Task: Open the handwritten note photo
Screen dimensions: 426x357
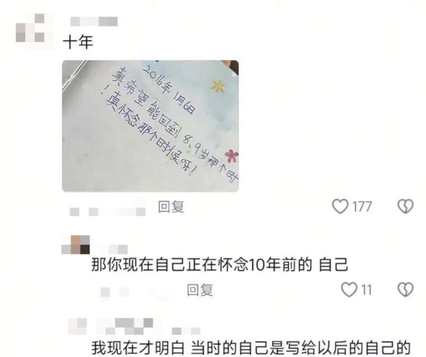Action: (x=150, y=126)
